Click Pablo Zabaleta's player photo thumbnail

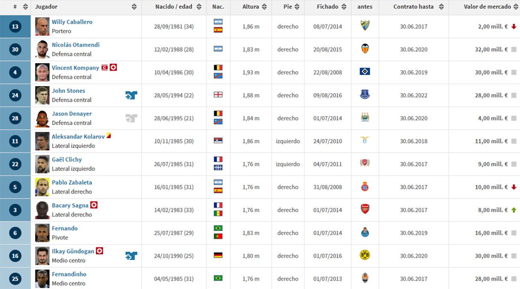(42, 187)
